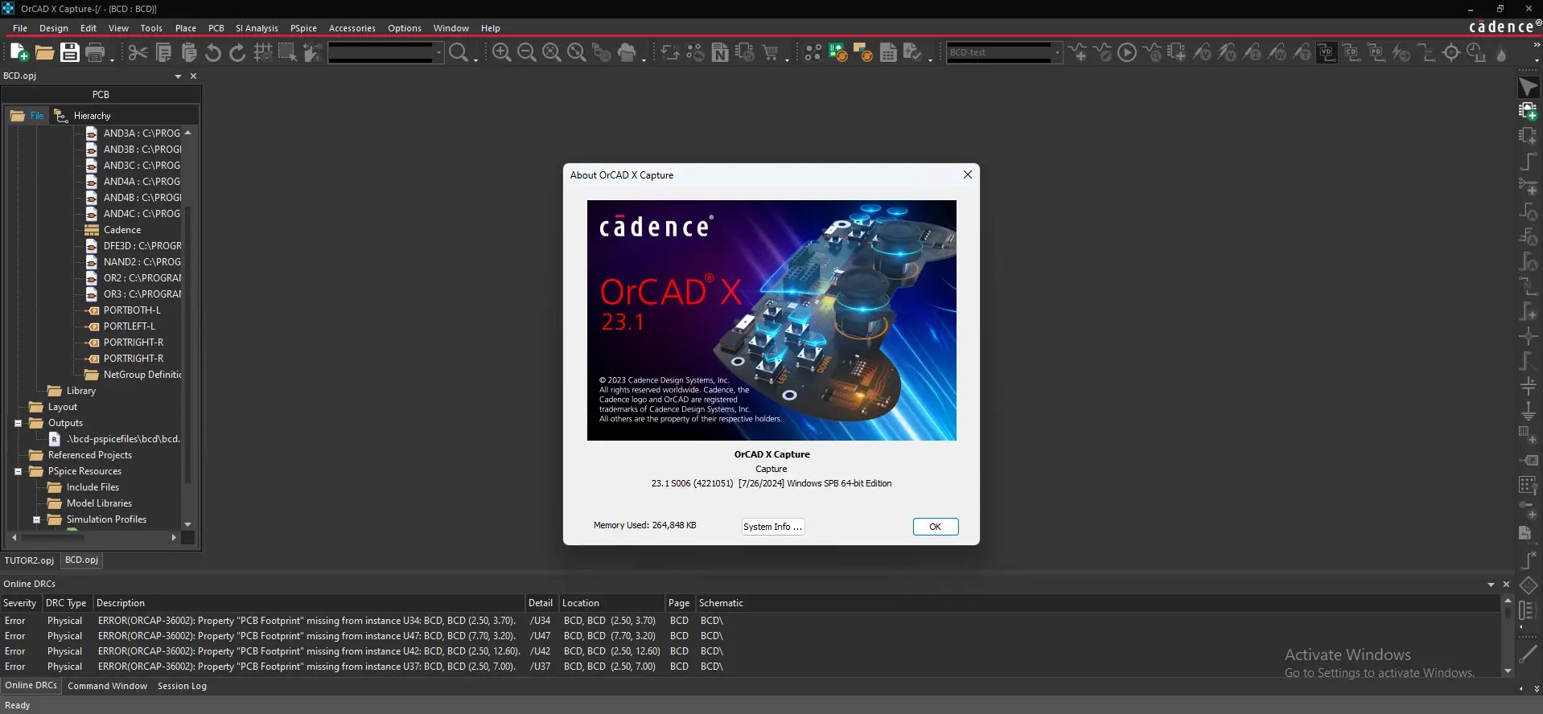1543x714 pixels.
Task: Click the zoom out magnifier icon
Action: (526, 53)
